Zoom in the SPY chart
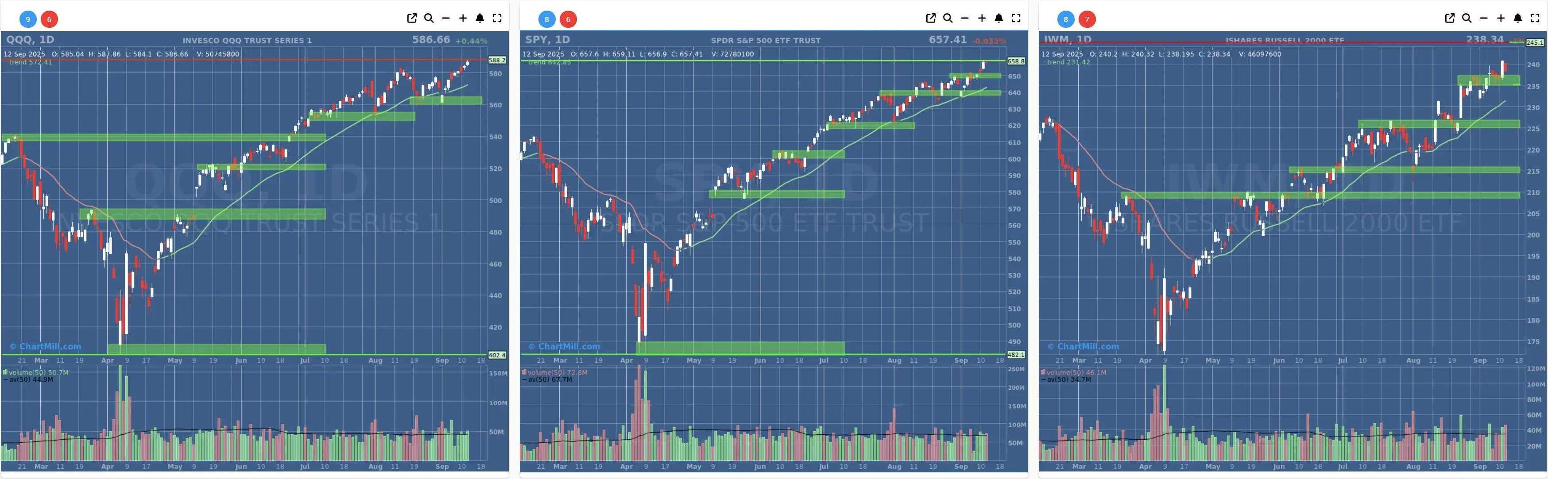Viewport: 1548px width, 479px height. [x=982, y=19]
